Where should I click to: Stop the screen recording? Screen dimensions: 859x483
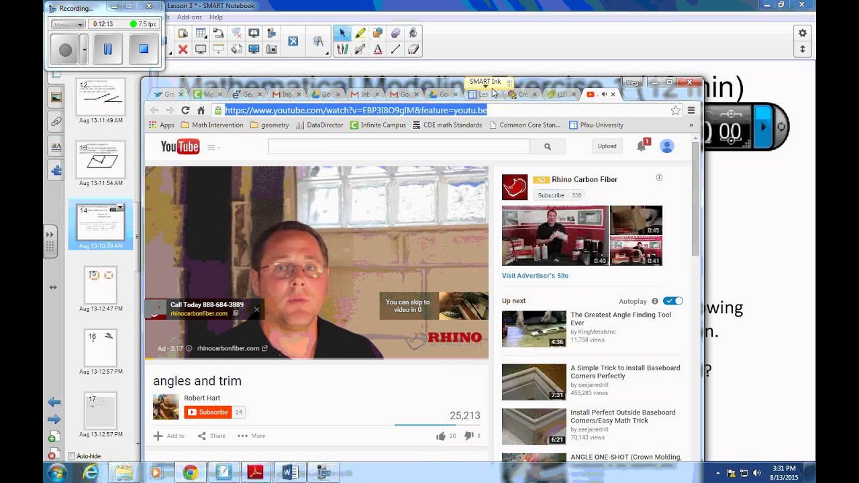144,50
